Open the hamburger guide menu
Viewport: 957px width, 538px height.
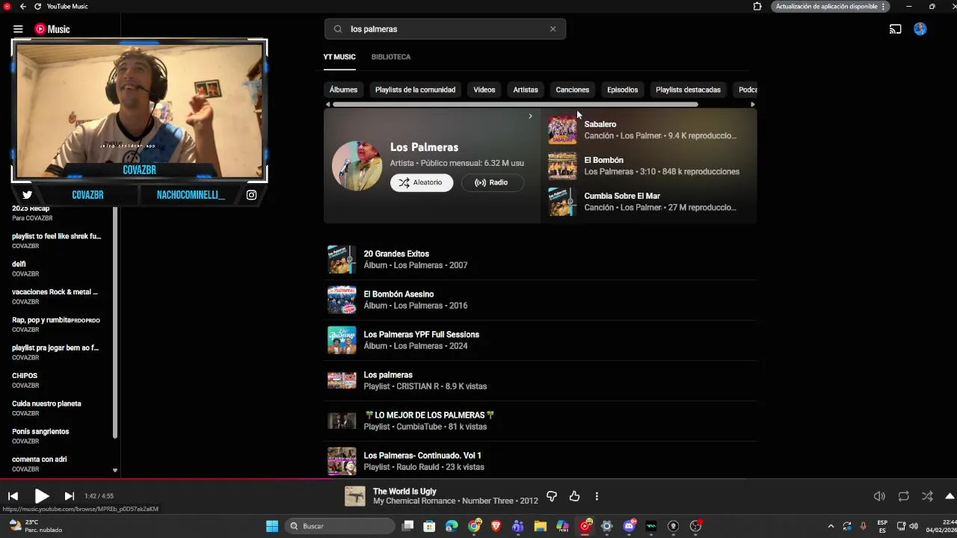point(18,29)
